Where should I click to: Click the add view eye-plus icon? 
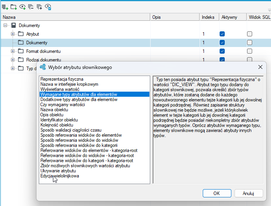point(22,7)
